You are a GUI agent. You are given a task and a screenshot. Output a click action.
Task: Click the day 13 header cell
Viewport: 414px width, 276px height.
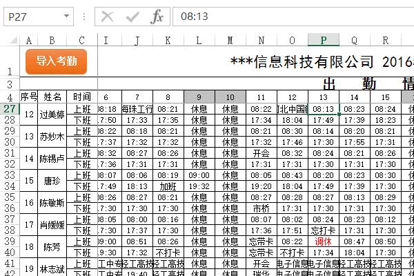[x=324, y=97]
